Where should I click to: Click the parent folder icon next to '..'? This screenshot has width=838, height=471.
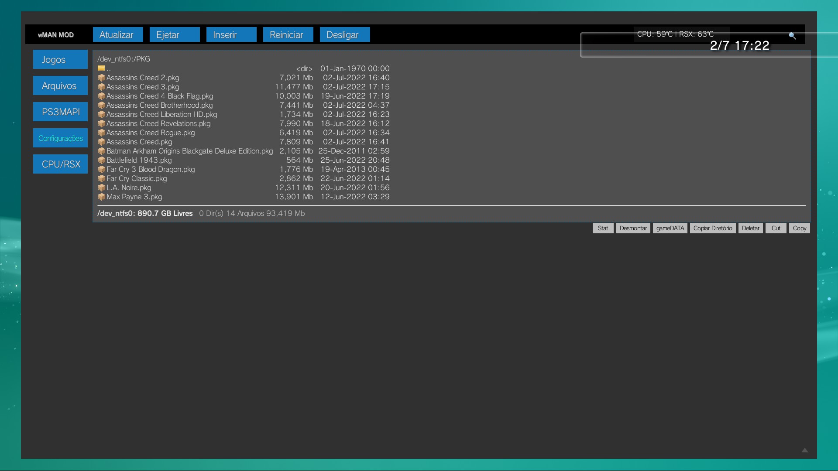101,68
